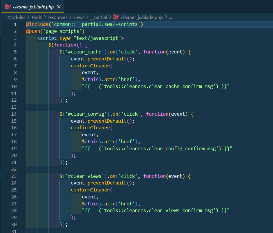Screen dimensions: 273x233
Task: Click 'href' string on line 27
Action: click(126, 204)
